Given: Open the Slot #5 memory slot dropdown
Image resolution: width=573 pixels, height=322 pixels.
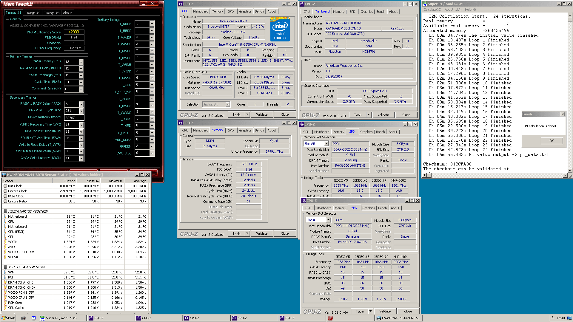Looking at the screenshot, I should point(326,144).
